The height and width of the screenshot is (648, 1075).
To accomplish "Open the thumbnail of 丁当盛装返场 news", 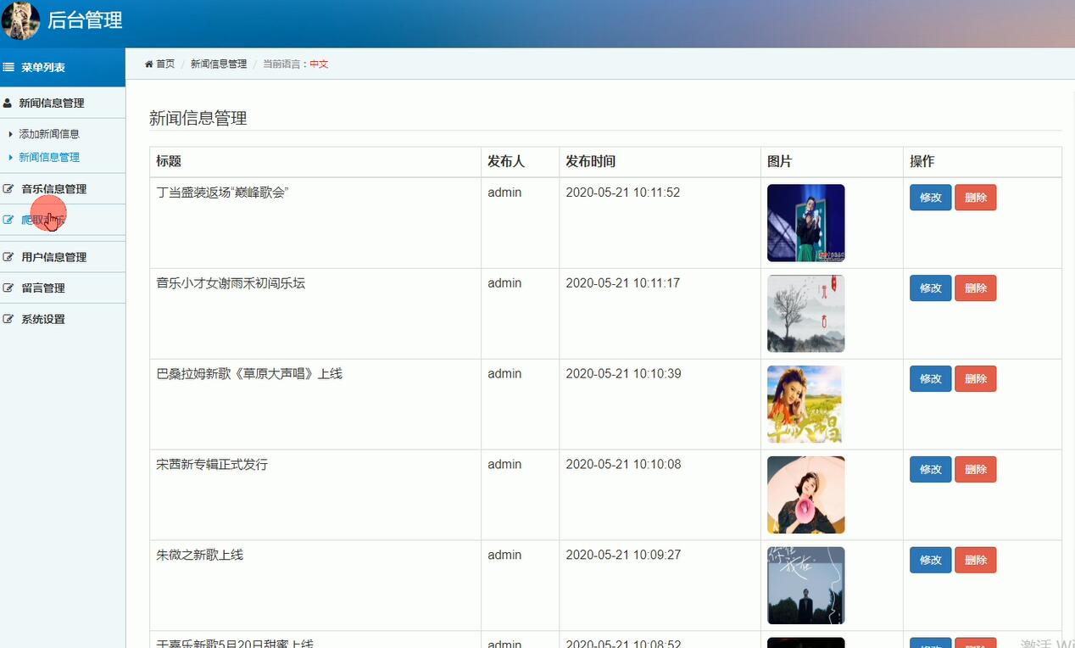I will [806, 223].
